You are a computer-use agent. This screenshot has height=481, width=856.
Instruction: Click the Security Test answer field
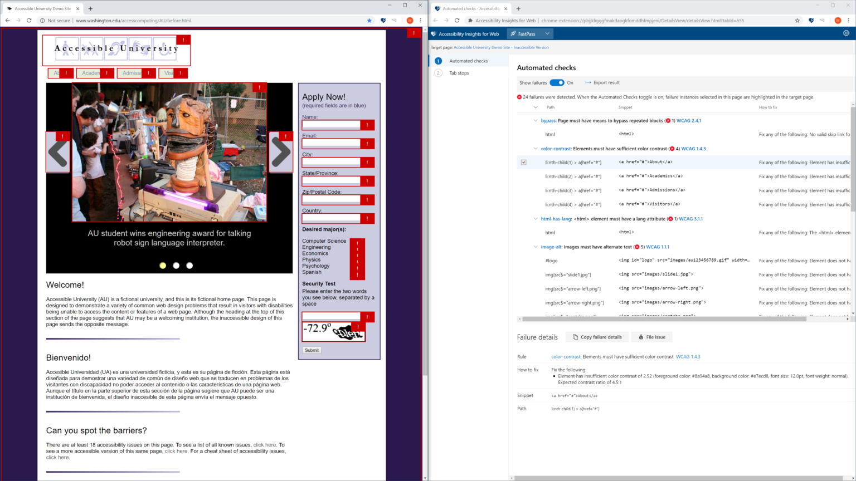point(338,317)
